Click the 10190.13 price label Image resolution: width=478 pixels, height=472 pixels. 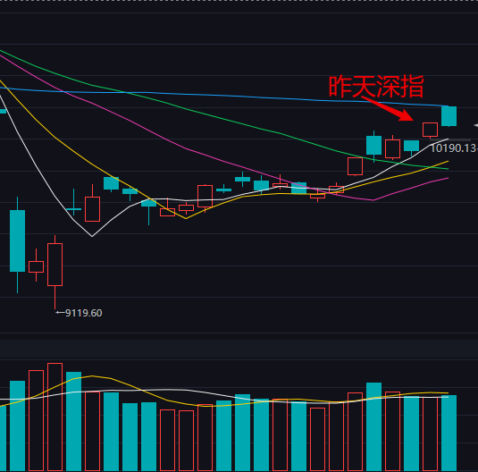(x=454, y=148)
